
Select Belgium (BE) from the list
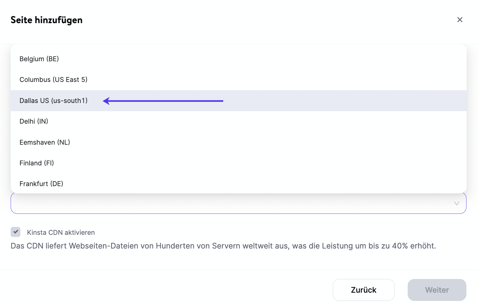pyautogui.click(x=39, y=59)
